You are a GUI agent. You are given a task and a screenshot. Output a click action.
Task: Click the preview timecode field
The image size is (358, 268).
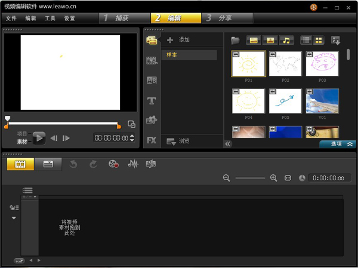(x=112, y=138)
